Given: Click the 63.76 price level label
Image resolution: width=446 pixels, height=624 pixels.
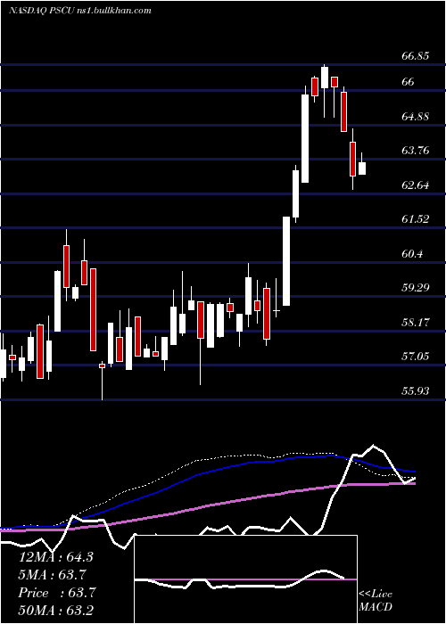Looking at the screenshot, I should click(416, 151).
